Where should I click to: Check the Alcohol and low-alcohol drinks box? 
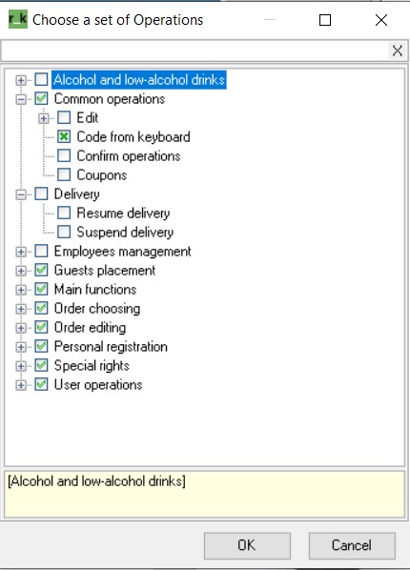(41, 79)
